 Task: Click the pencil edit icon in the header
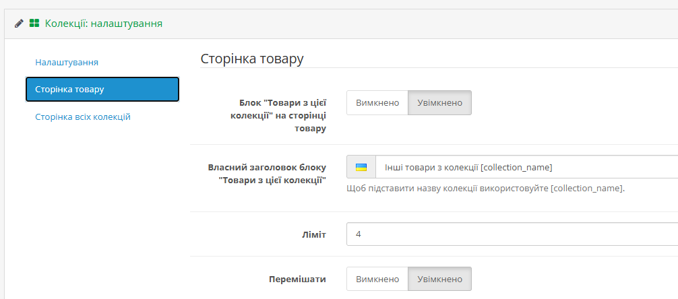coord(19,24)
